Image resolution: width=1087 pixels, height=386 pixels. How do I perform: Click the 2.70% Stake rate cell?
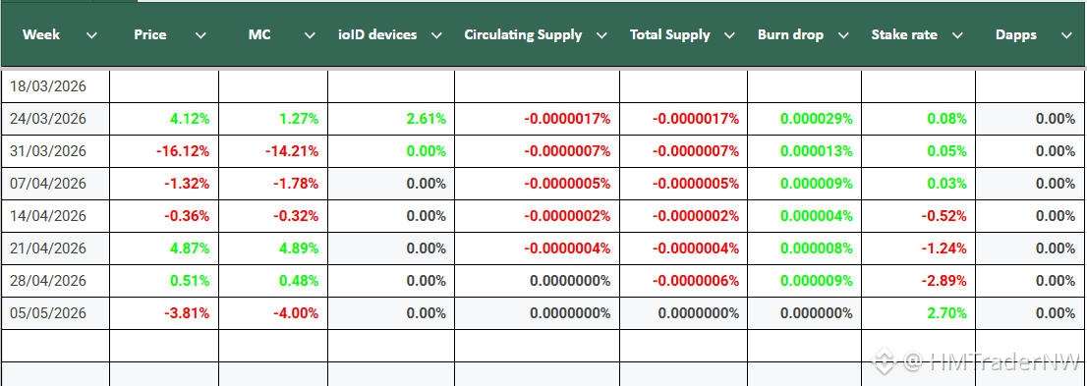pos(919,313)
